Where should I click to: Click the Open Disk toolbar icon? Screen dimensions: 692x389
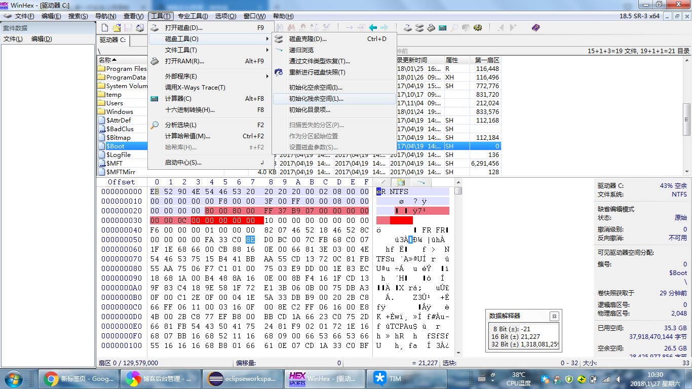pos(408,27)
